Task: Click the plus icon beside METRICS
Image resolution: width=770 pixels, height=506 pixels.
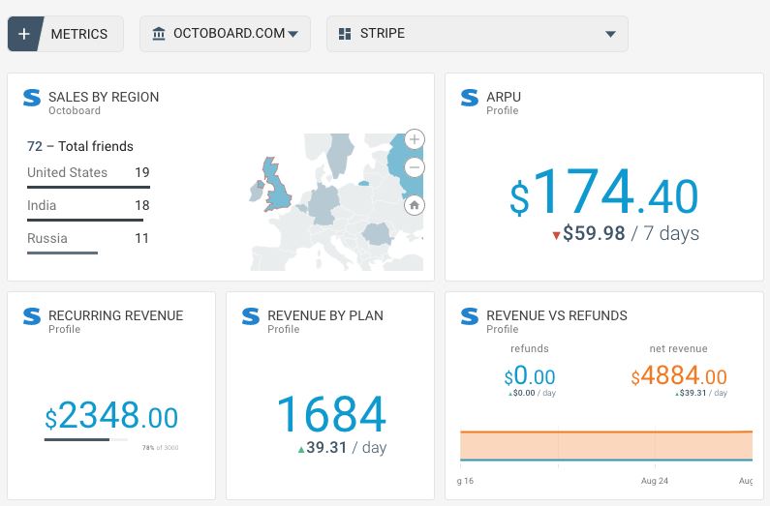Action: point(23,34)
